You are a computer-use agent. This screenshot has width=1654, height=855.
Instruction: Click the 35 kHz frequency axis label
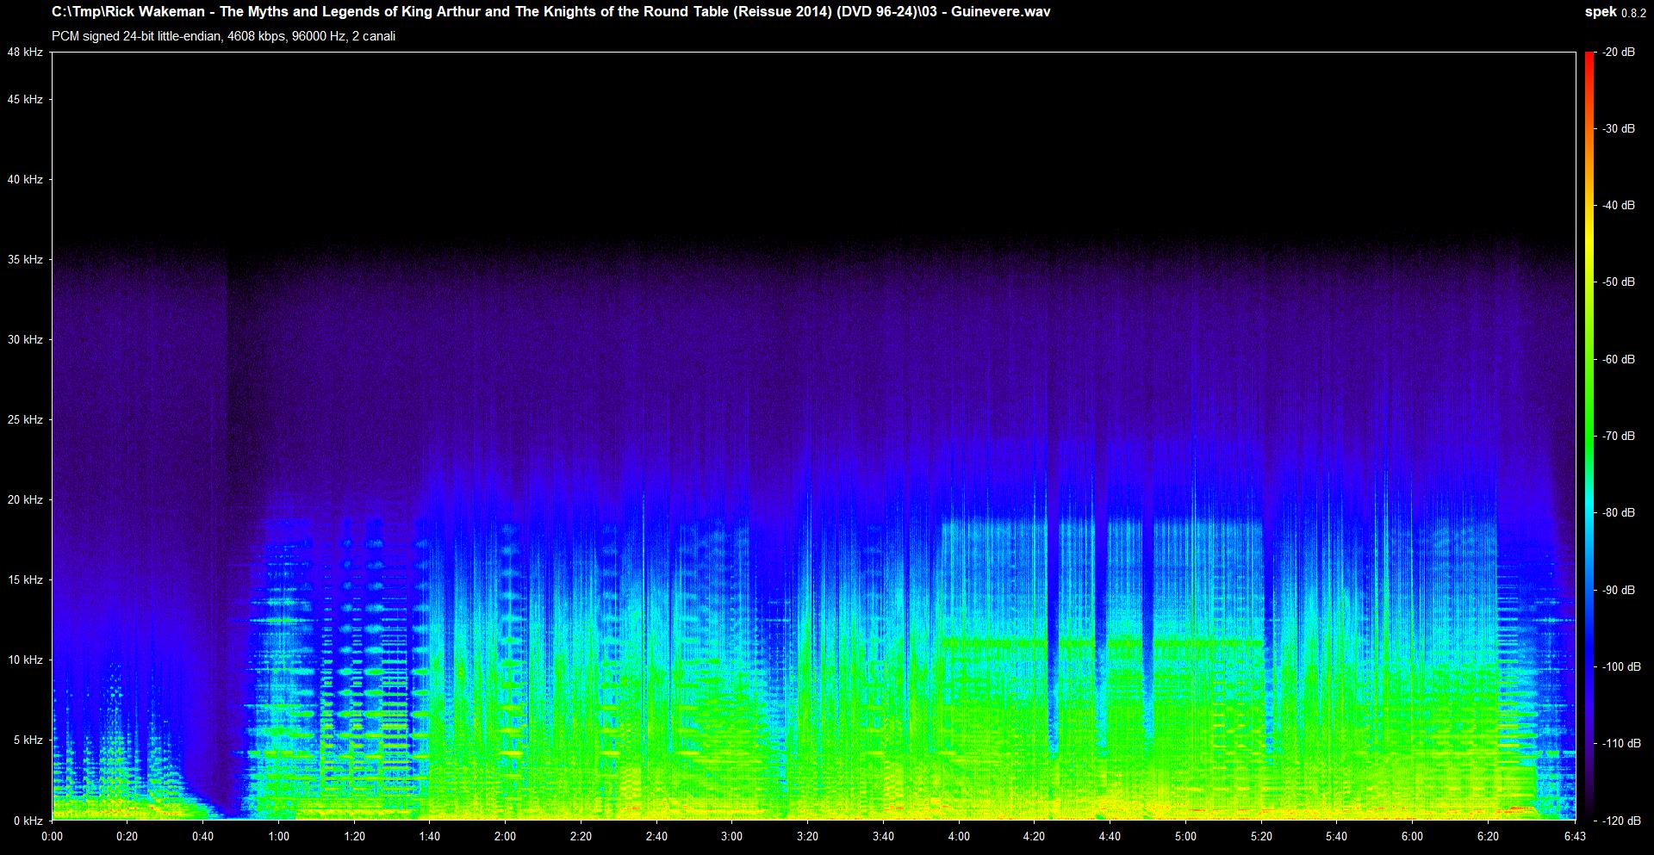[24, 259]
